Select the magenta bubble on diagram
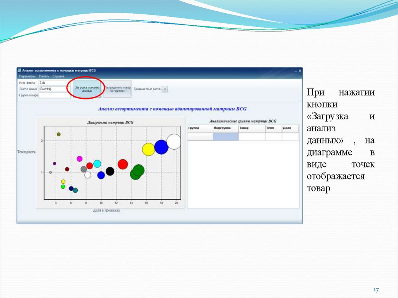 pos(79,159)
